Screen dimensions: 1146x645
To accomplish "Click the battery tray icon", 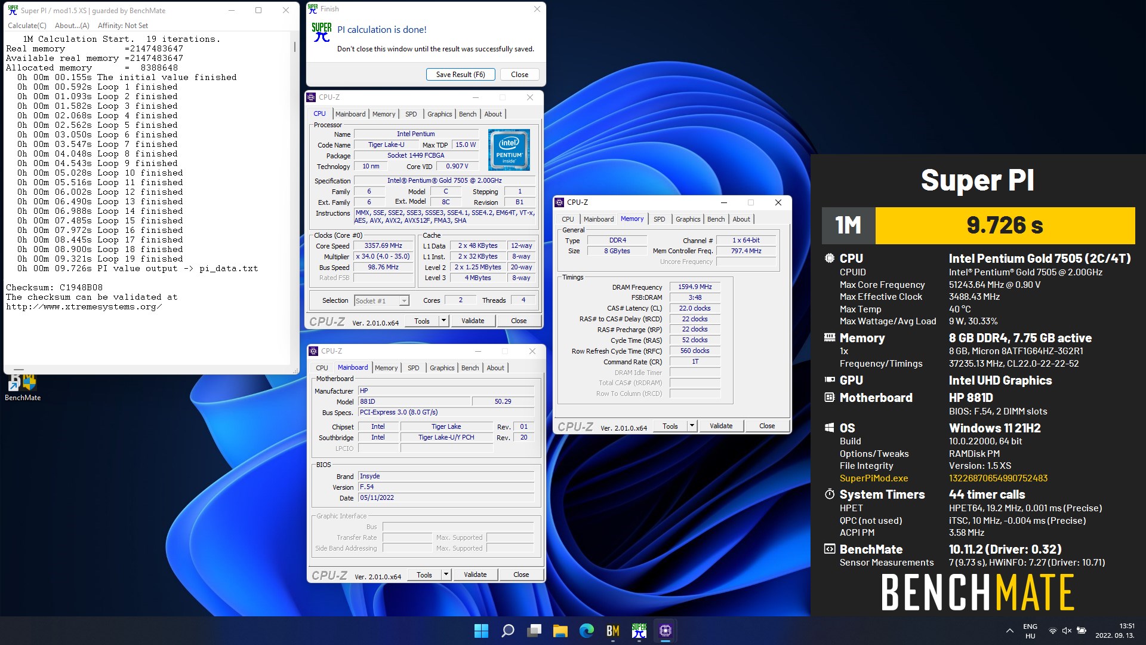I will 1082,631.
